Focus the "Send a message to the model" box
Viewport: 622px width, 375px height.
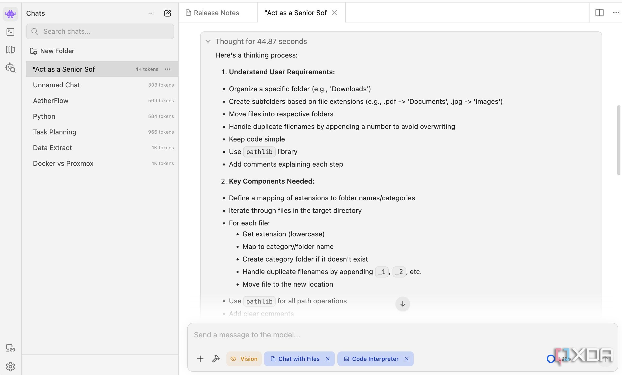402,335
